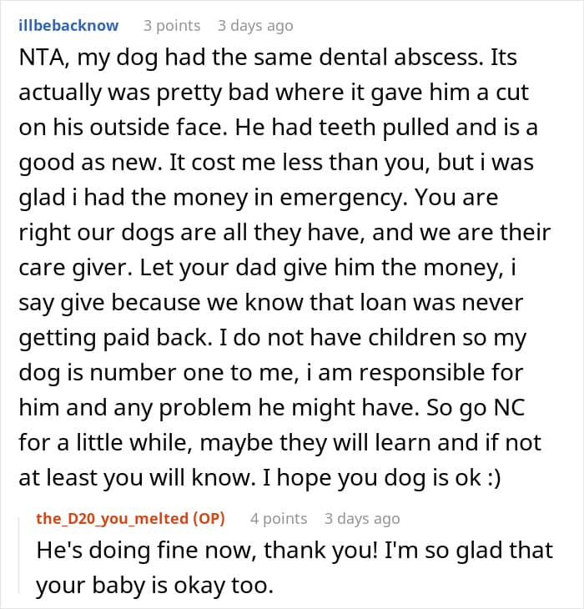Open the top comment's "3 days ago" timestamp
This screenshot has height=609, width=584.
point(255,26)
